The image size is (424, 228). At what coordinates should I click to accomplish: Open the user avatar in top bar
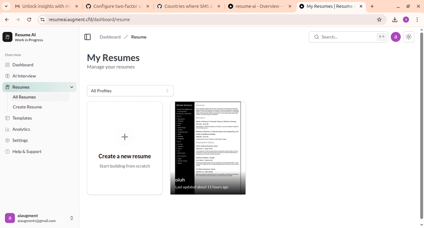click(x=395, y=37)
